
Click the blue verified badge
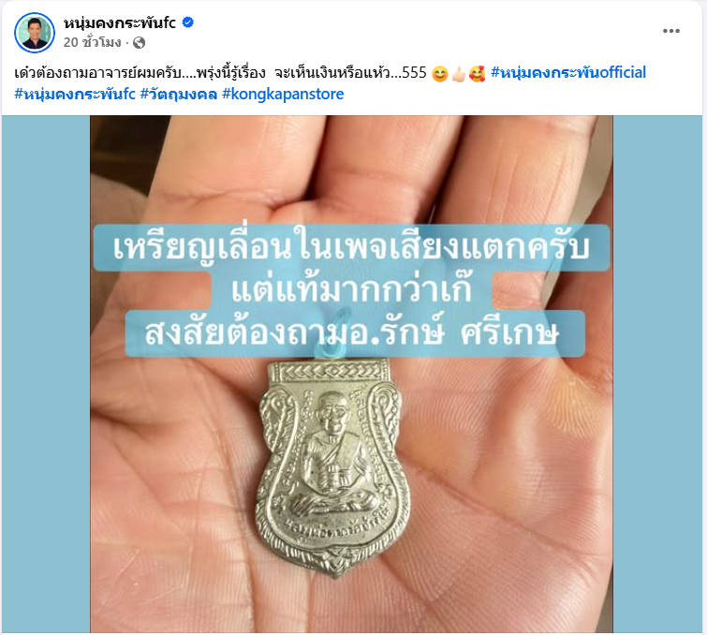187,22
